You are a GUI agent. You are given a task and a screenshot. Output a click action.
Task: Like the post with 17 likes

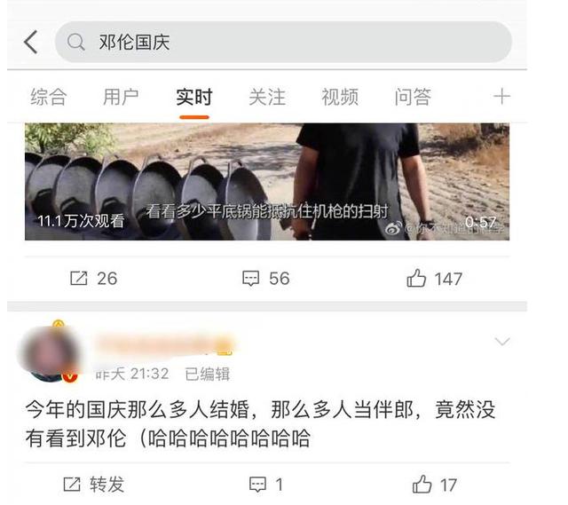(x=422, y=484)
